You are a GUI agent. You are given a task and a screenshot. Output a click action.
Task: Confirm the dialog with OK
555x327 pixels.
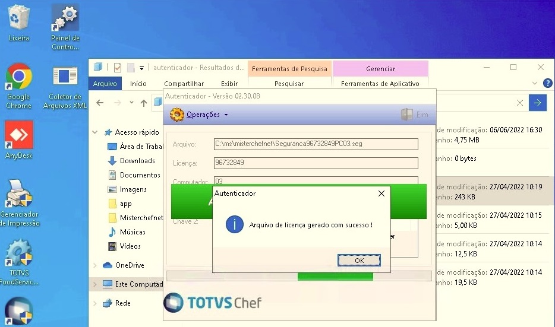[359, 260]
